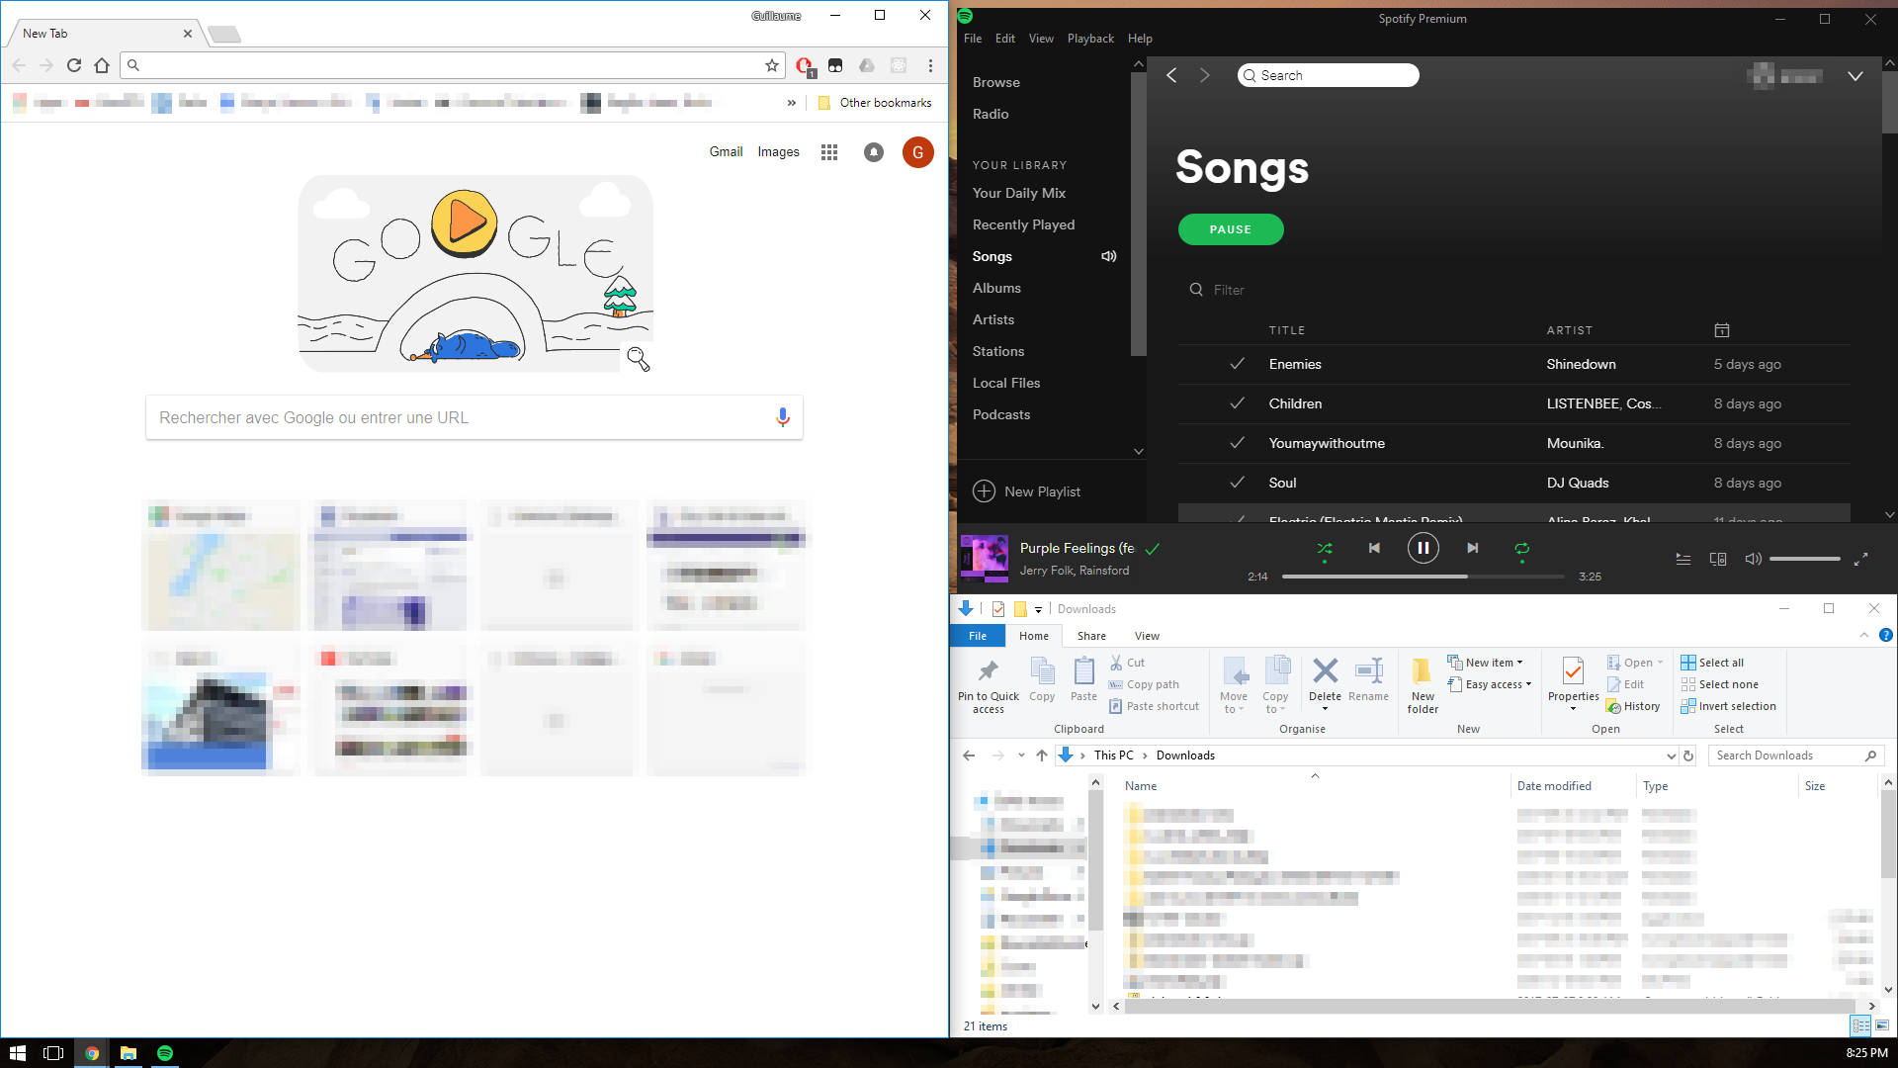Click the Spotify Search field
The height and width of the screenshot is (1068, 1898).
(x=1328, y=75)
